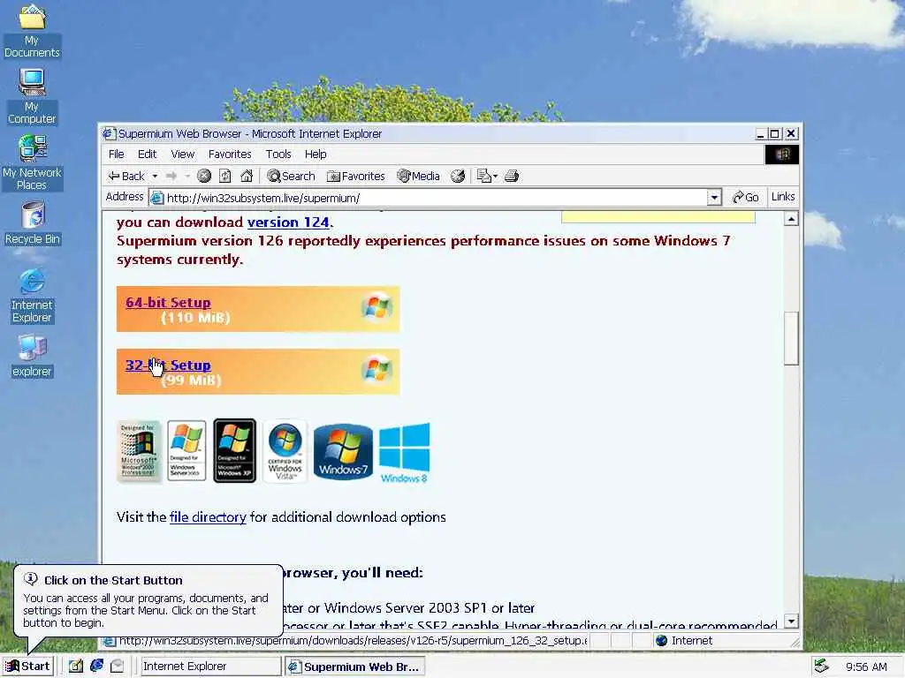Click the Mail toolbar icon
Image resolution: width=905 pixels, height=678 pixels.
point(483,176)
